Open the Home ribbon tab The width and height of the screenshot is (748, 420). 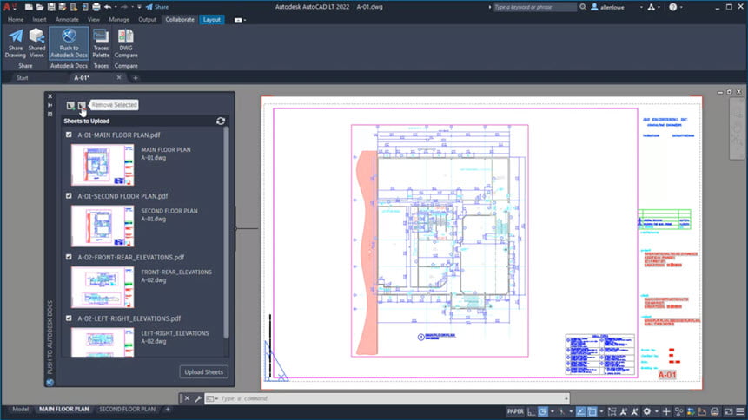coord(16,20)
